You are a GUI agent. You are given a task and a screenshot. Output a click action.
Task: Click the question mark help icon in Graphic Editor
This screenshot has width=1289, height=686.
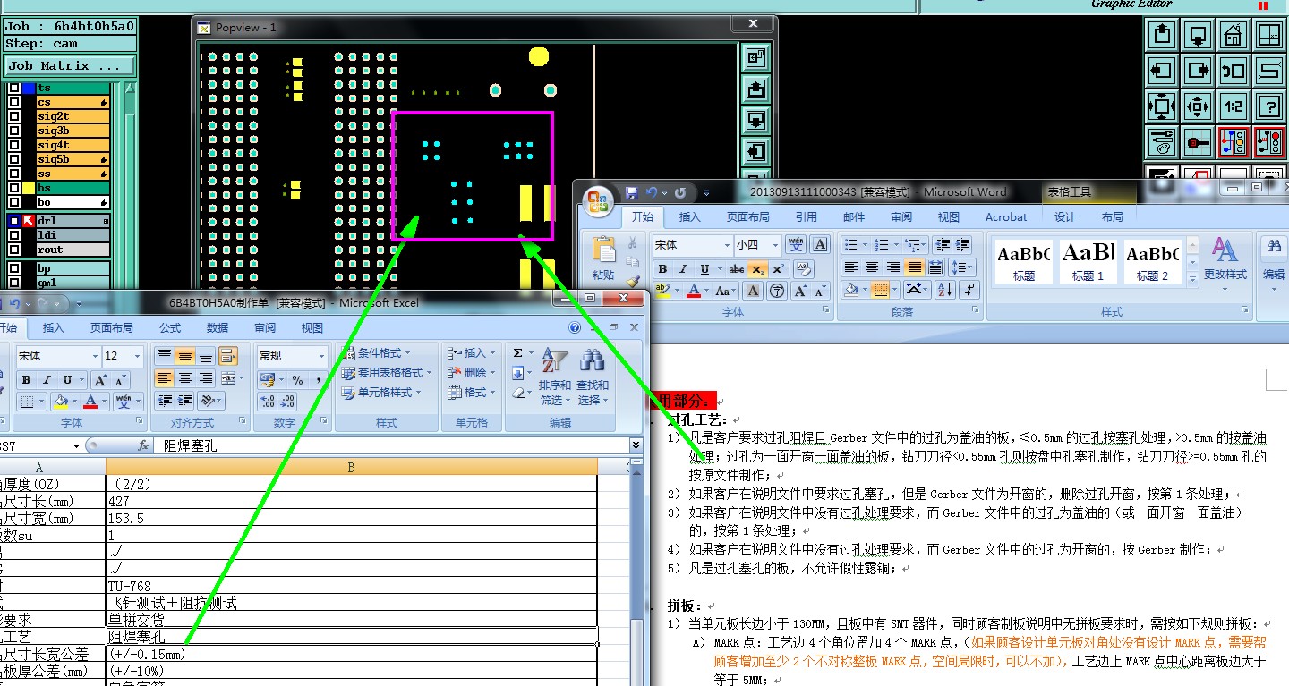(1269, 106)
